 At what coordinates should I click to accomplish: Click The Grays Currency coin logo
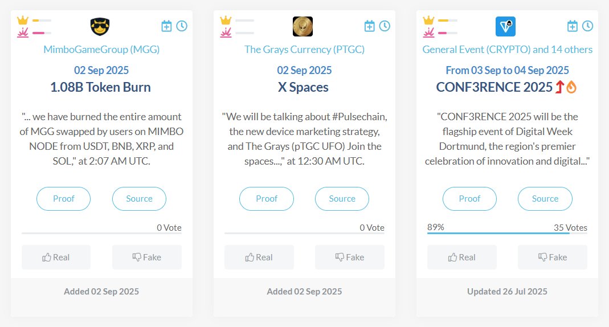[x=303, y=26]
